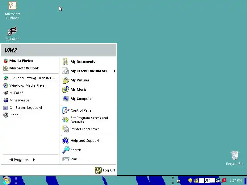The image size is (247, 185).
Task: Click the My Music folder icon
Action: pyautogui.click(x=65, y=89)
